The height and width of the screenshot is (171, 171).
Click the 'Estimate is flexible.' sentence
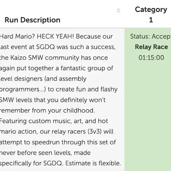point(93,163)
